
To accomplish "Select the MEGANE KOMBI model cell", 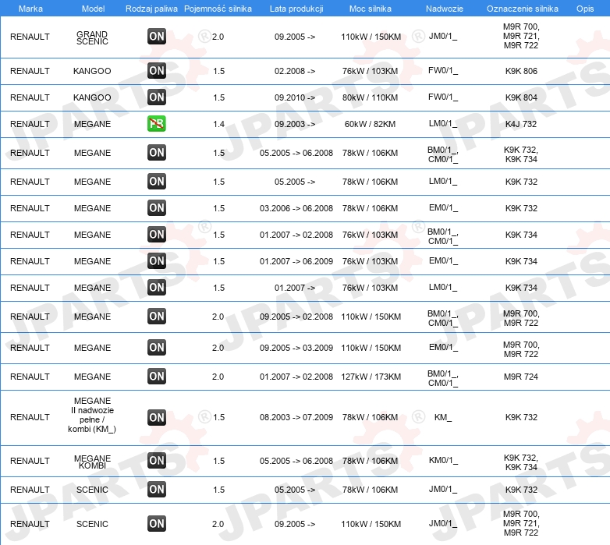I will [92, 462].
